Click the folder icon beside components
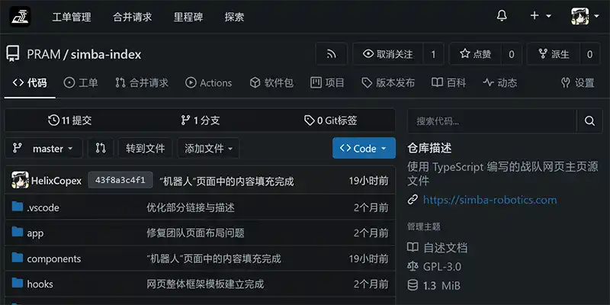The width and height of the screenshot is (610, 305). 17,258
